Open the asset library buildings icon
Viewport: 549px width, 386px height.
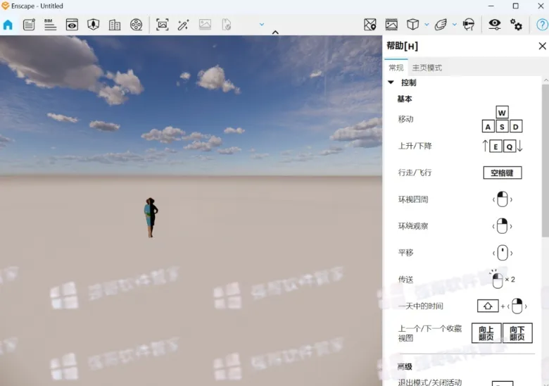pyautogui.click(x=115, y=25)
